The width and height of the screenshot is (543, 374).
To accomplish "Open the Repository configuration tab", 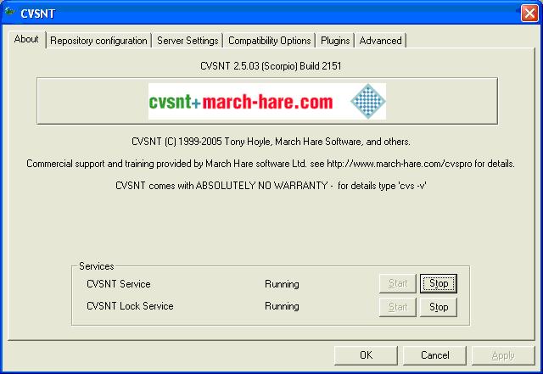I will (98, 41).
